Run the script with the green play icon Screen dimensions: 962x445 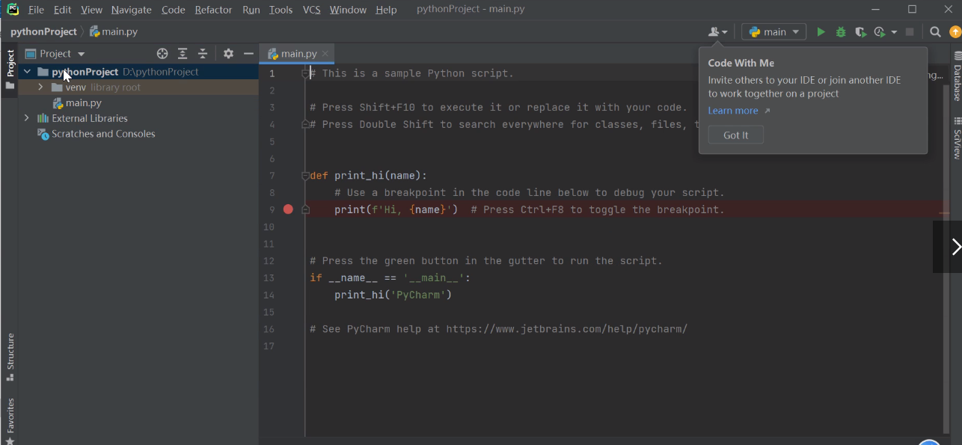click(821, 32)
